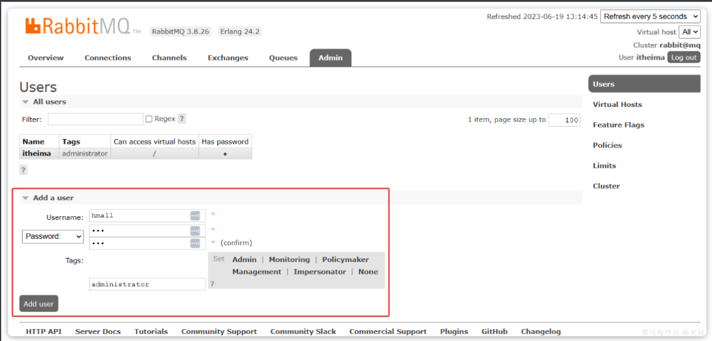Switch to the Exchanges tab
The width and height of the screenshot is (712, 341).
tap(228, 58)
